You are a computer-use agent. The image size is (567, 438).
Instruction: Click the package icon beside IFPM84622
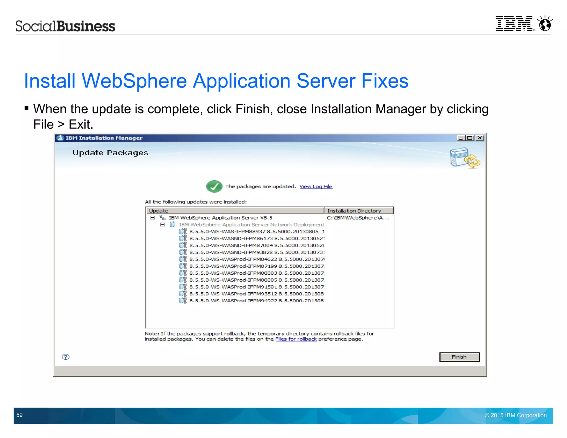point(183,259)
